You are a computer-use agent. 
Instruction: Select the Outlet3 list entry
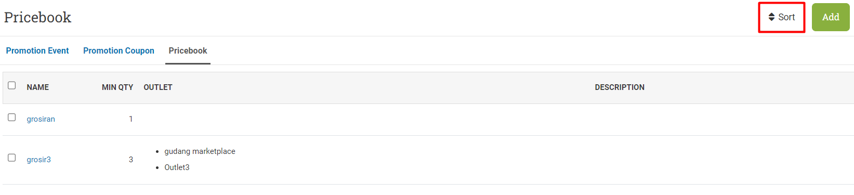click(x=177, y=167)
